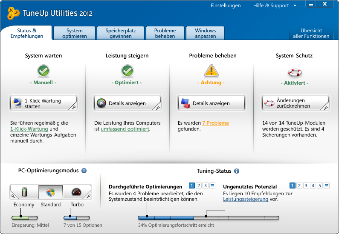Go to page 1 of Ungenutztes Potenzial

pyautogui.click(x=292, y=185)
